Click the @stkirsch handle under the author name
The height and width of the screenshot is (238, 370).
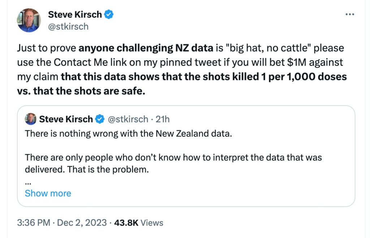tap(68, 26)
